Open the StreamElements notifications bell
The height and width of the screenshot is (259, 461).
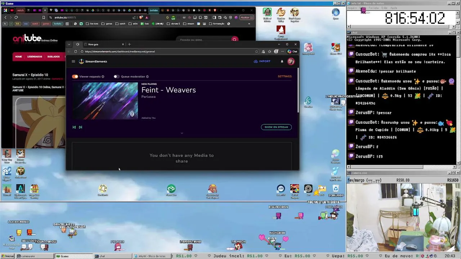coord(282,62)
